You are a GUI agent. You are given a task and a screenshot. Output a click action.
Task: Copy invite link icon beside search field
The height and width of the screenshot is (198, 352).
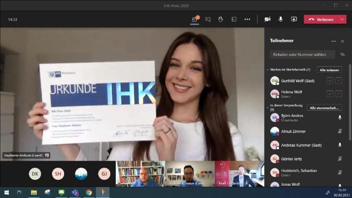[x=342, y=55]
